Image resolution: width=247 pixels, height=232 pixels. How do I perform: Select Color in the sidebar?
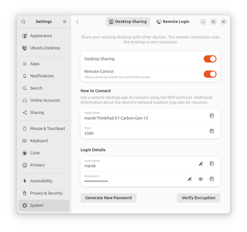point(44,153)
